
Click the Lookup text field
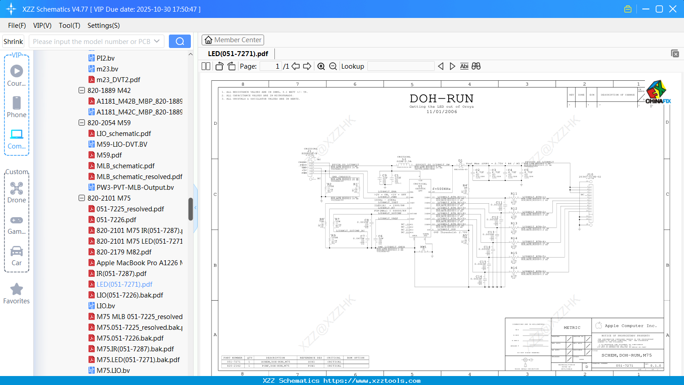401,66
